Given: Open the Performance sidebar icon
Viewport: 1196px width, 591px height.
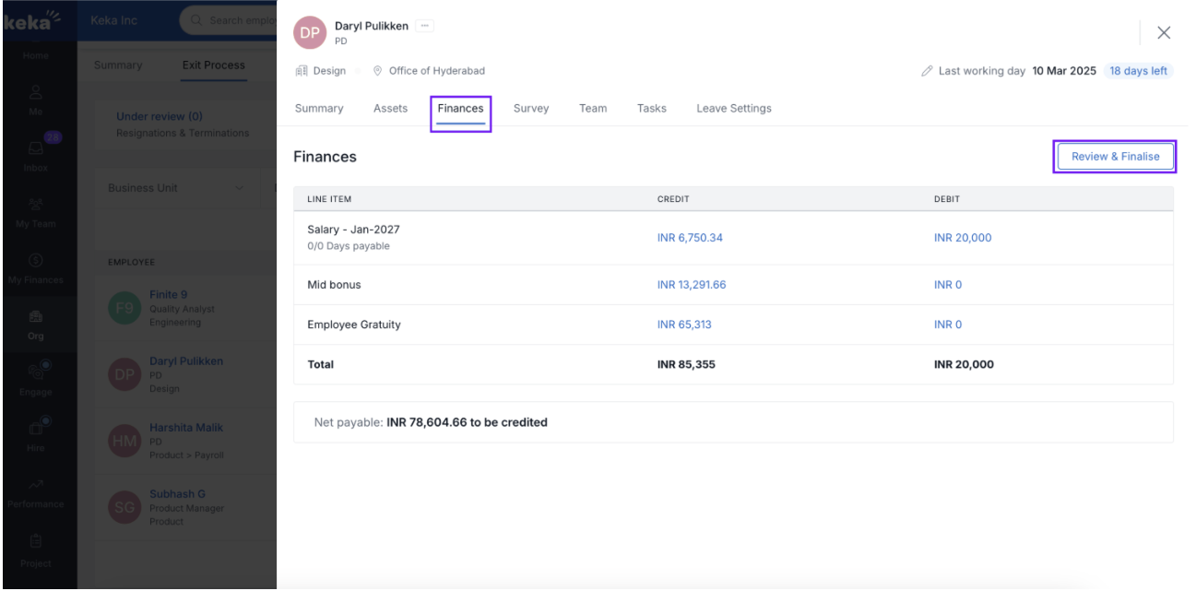Looking at the screenshot, I should coord(38,486).
